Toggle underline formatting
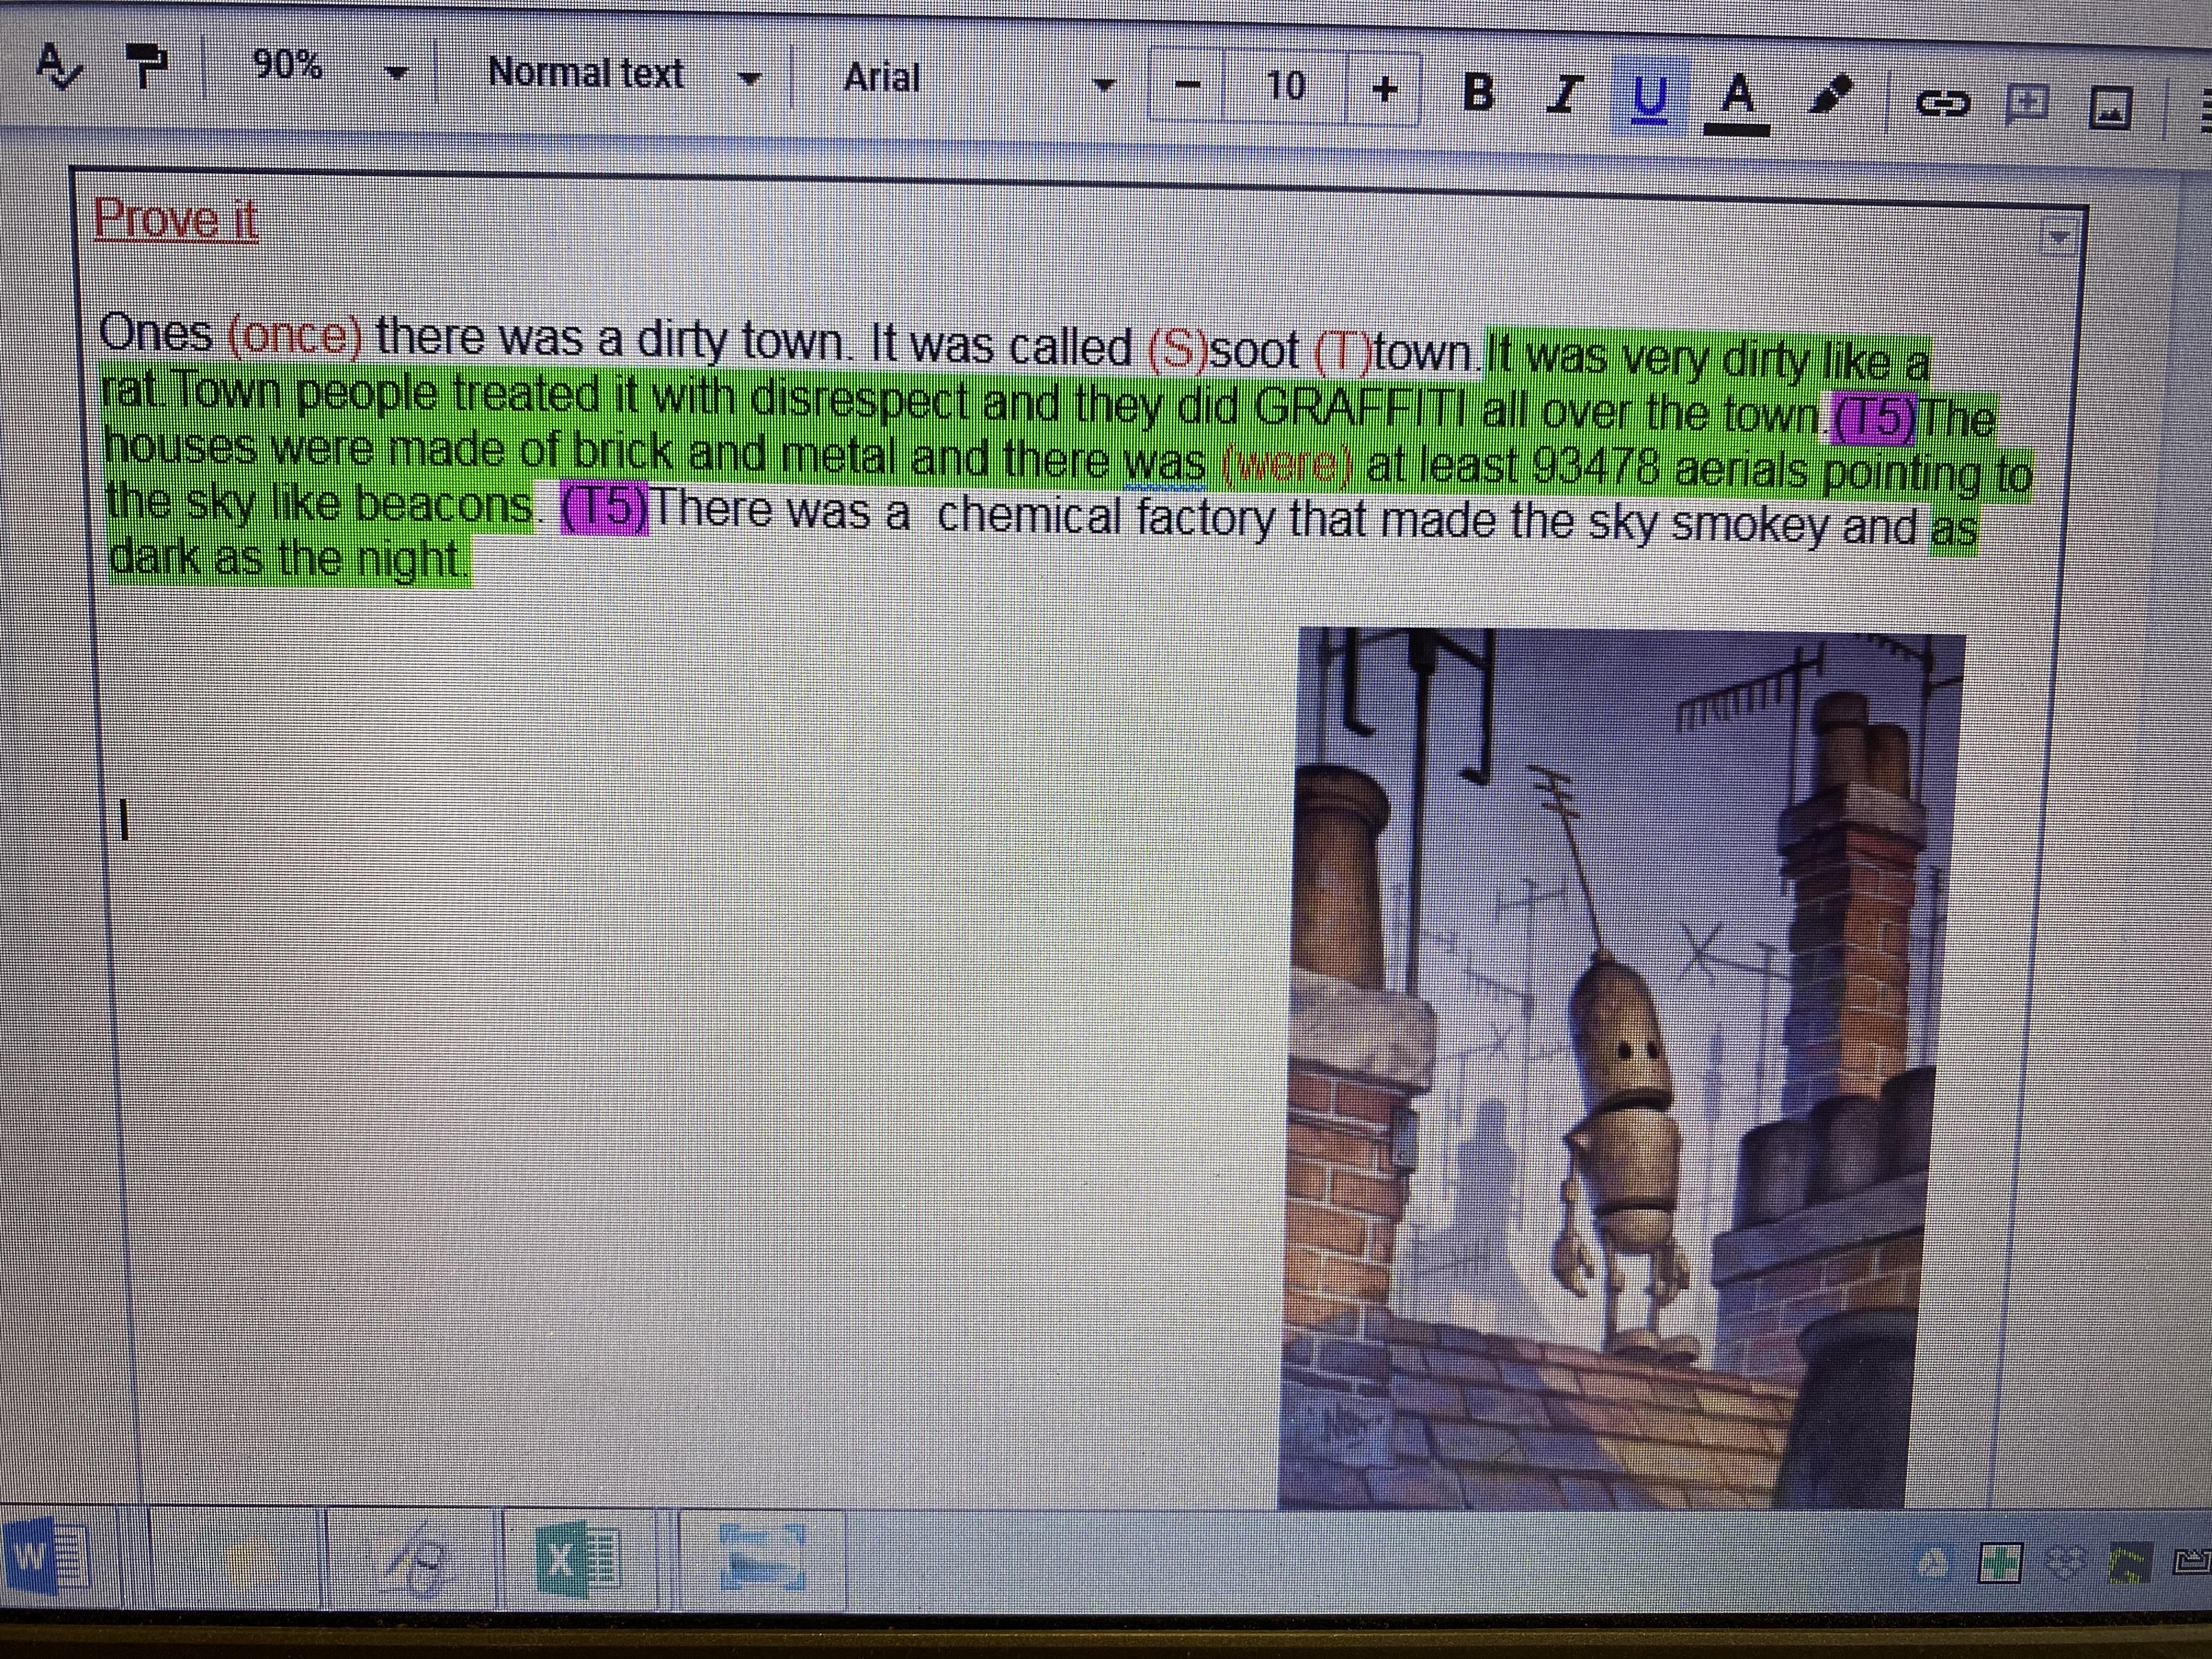The image size is (2212, 1659). coord(1649,98)
